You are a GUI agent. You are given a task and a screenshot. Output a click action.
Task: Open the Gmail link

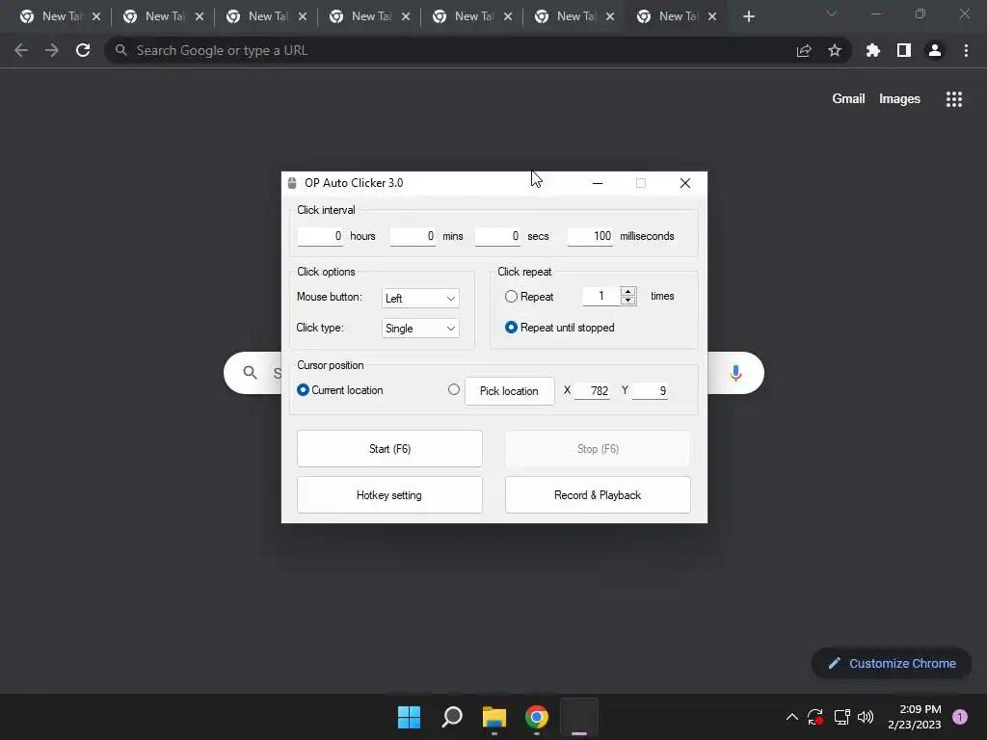[848, 99]
